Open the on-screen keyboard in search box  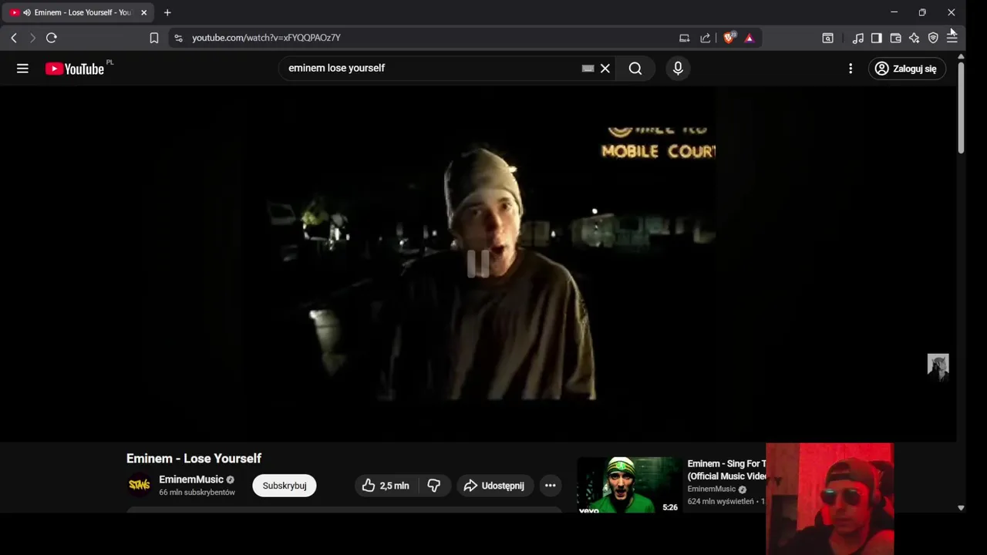click(x=588, y=69)
